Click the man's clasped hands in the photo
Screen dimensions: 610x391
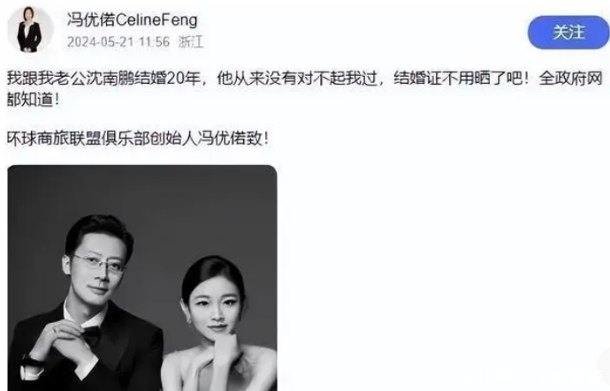[60, 342]
